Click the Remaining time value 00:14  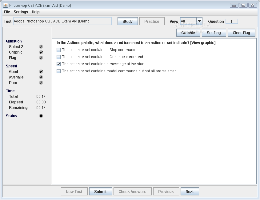point(41,108)
